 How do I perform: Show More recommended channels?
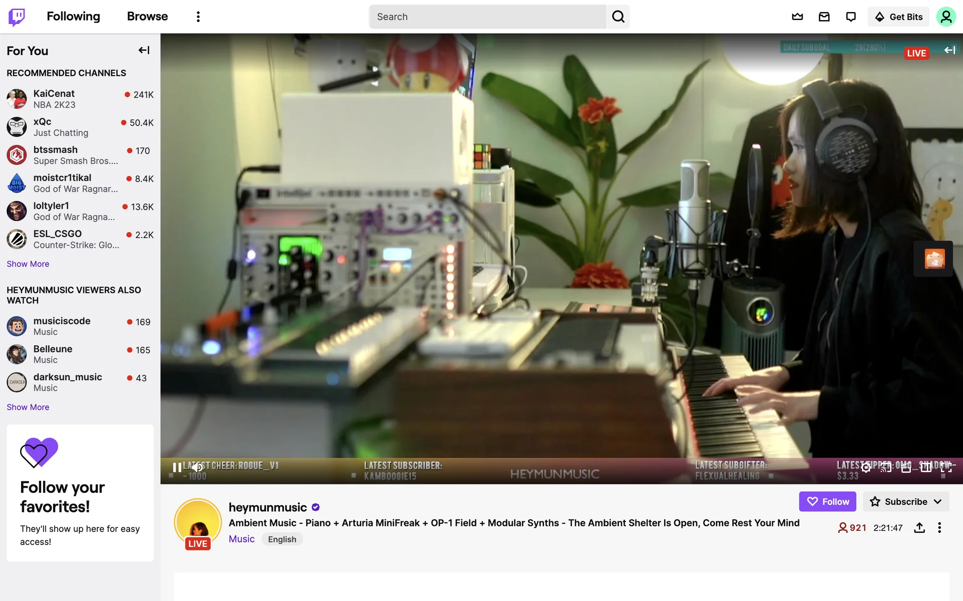[28, 264]
